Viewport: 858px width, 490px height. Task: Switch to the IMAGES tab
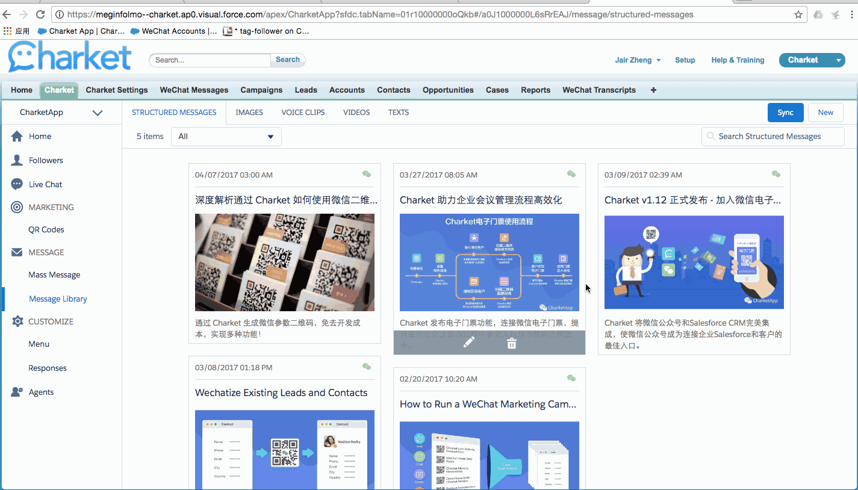tap(249, 113)
